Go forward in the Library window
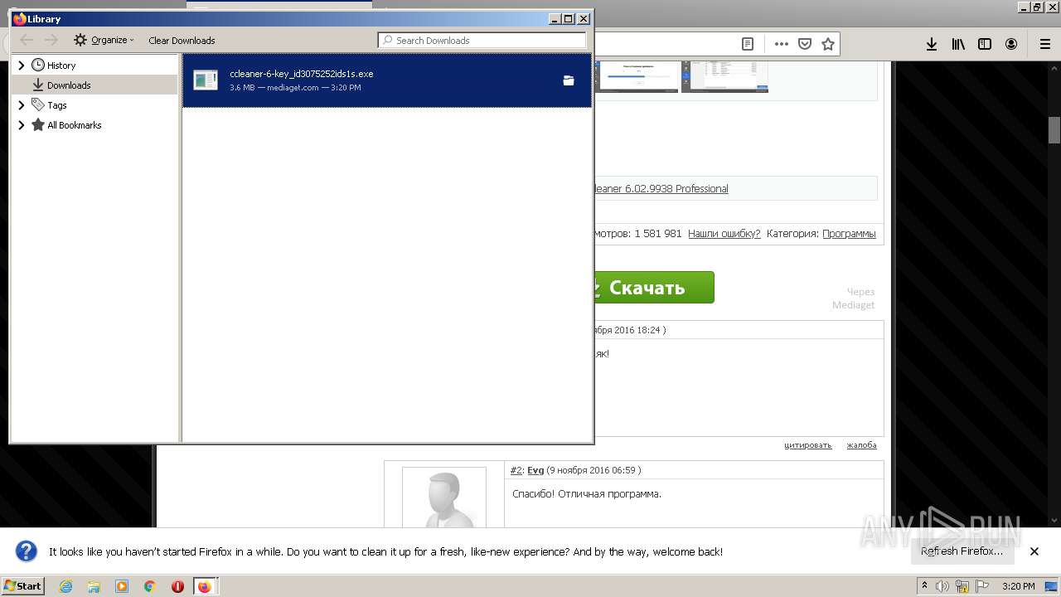 [x=51, y=40]
